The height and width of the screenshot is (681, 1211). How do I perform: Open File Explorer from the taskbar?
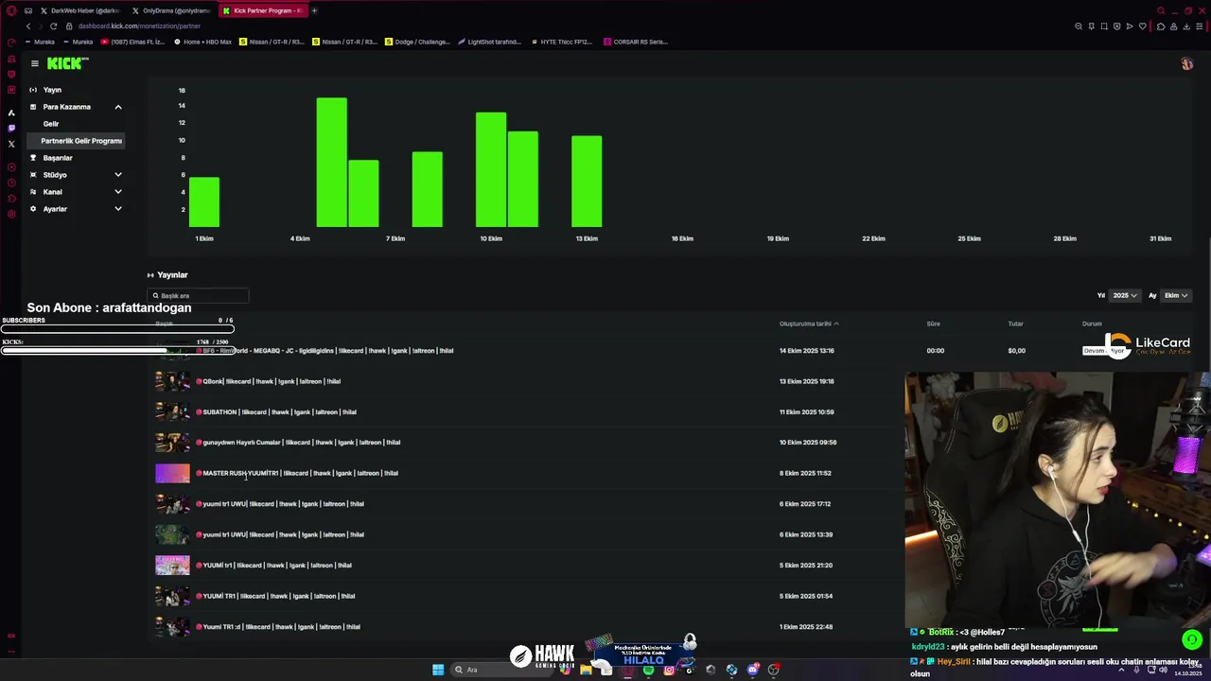[586, 670]
